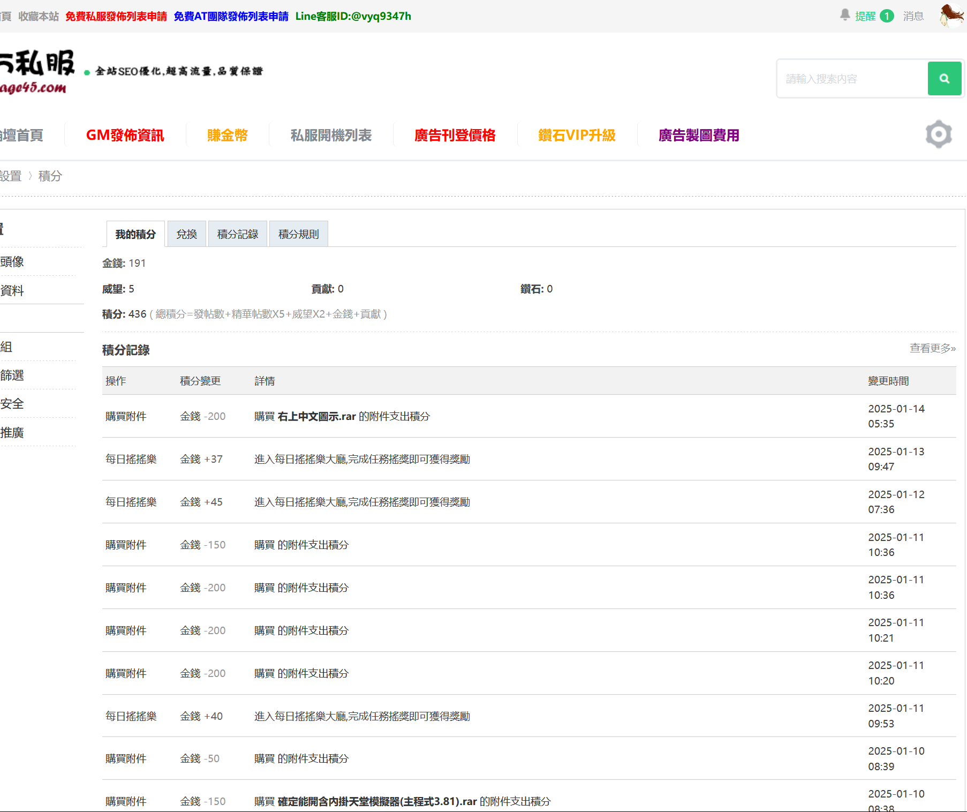967x812 pixels.
Task: Open 私服開機列表 nav menu
Action: 331,135
